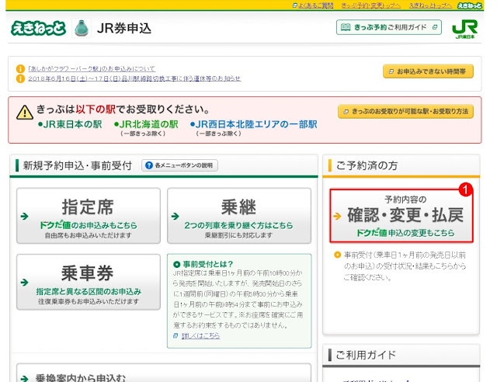Click book icon in きっぷ予約ご利用ガイド
The width and height of the screenshot is (497, 382).
(x=346, y=27)
